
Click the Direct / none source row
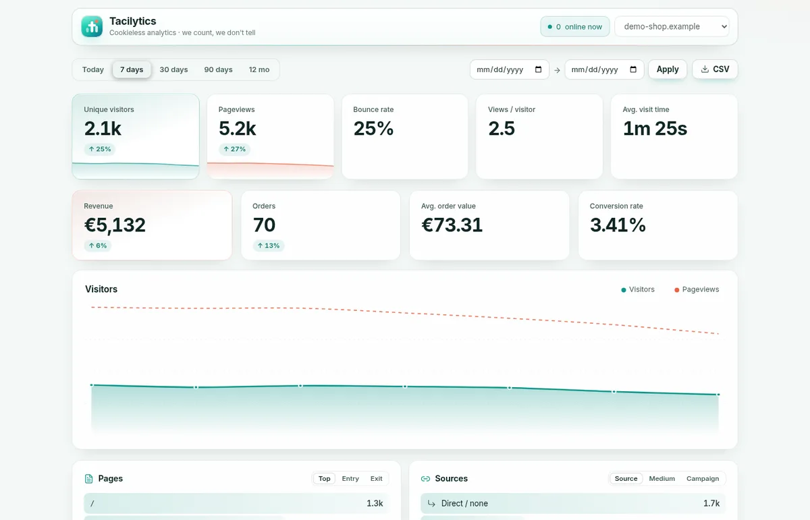[573, 503]
